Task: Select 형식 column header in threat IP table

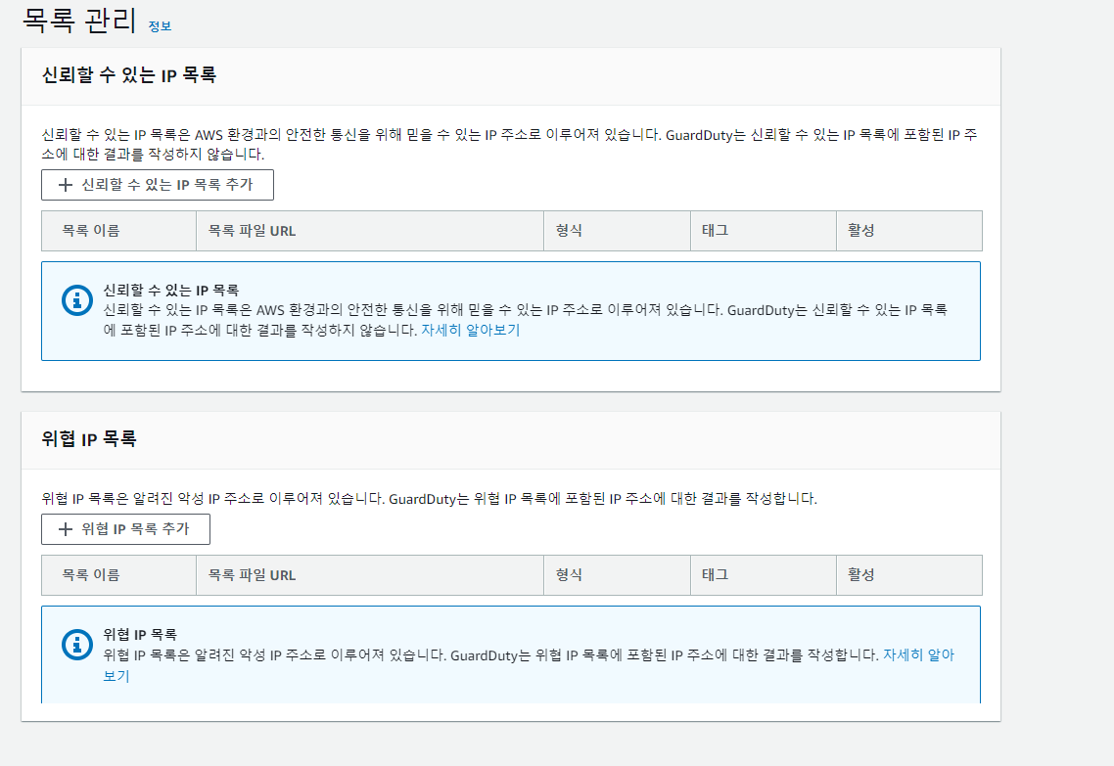Action: tap(618, 575)
